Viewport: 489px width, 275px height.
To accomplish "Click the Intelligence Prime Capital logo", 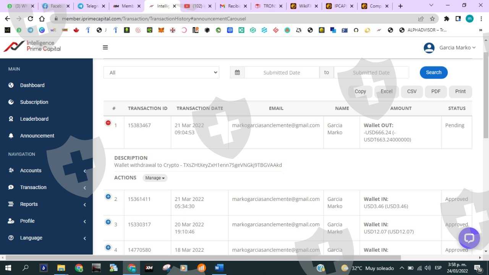I will [32, 46].
